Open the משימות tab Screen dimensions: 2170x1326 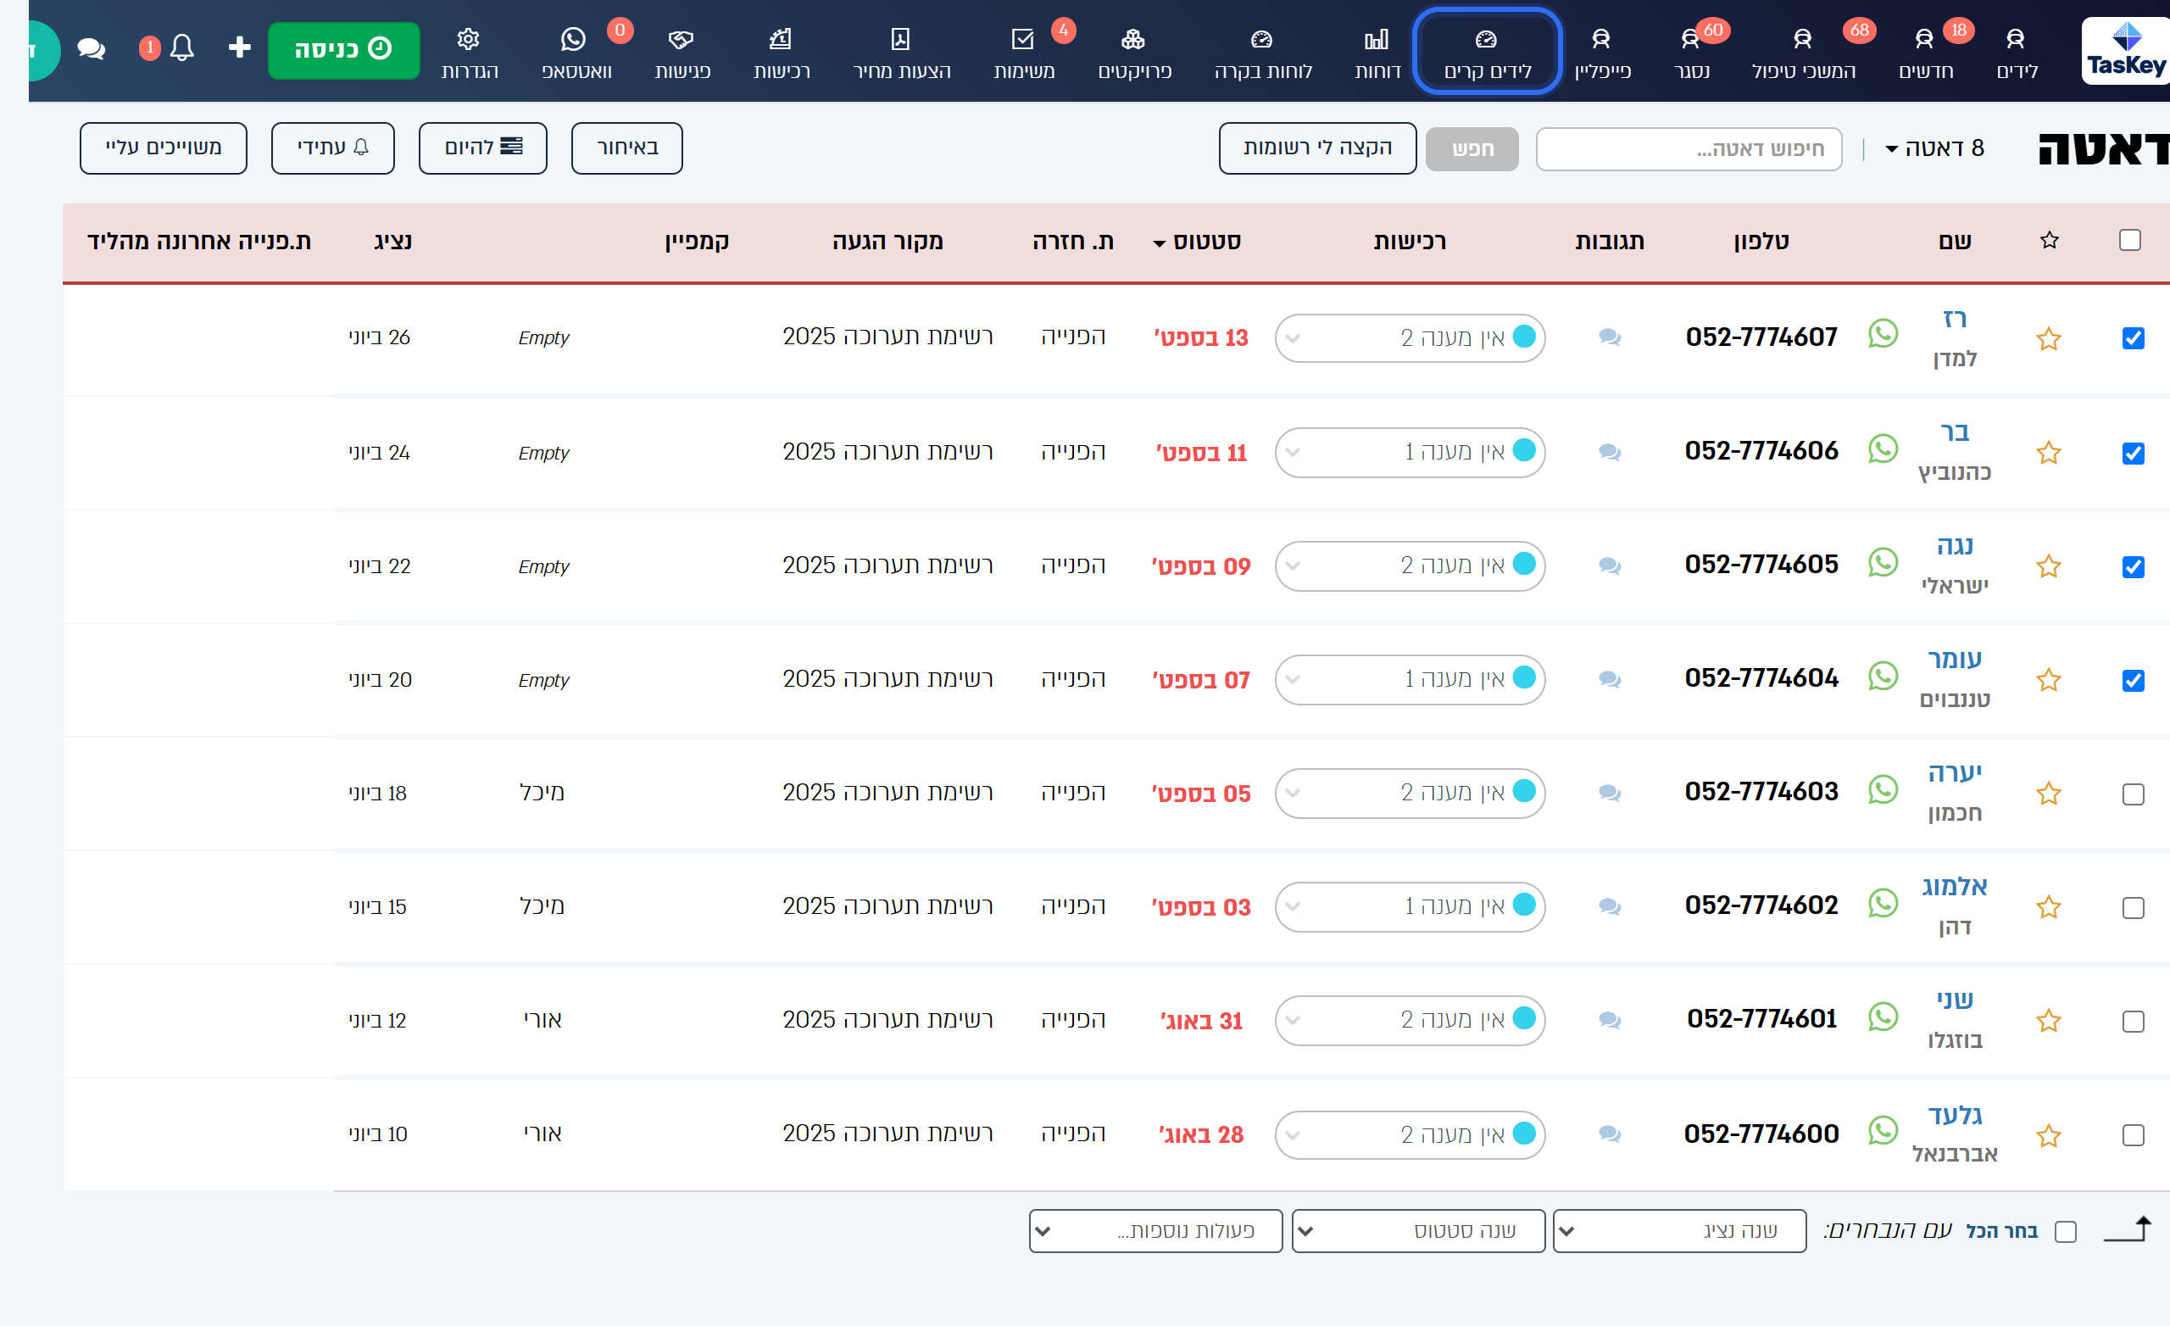[1023, 53]
